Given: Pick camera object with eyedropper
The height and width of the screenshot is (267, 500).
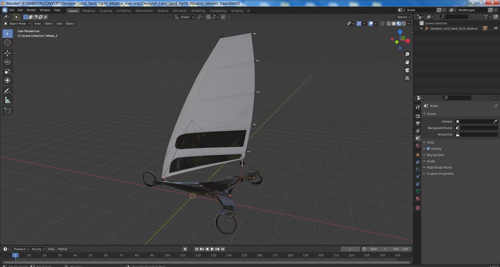Looking at the screenshot, I should click(x=495, y=122).
